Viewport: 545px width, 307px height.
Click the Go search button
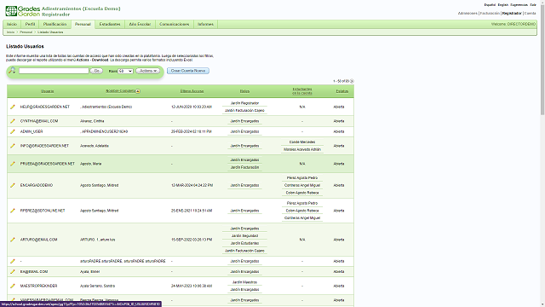pyautogui.click(x=96, y=71)
